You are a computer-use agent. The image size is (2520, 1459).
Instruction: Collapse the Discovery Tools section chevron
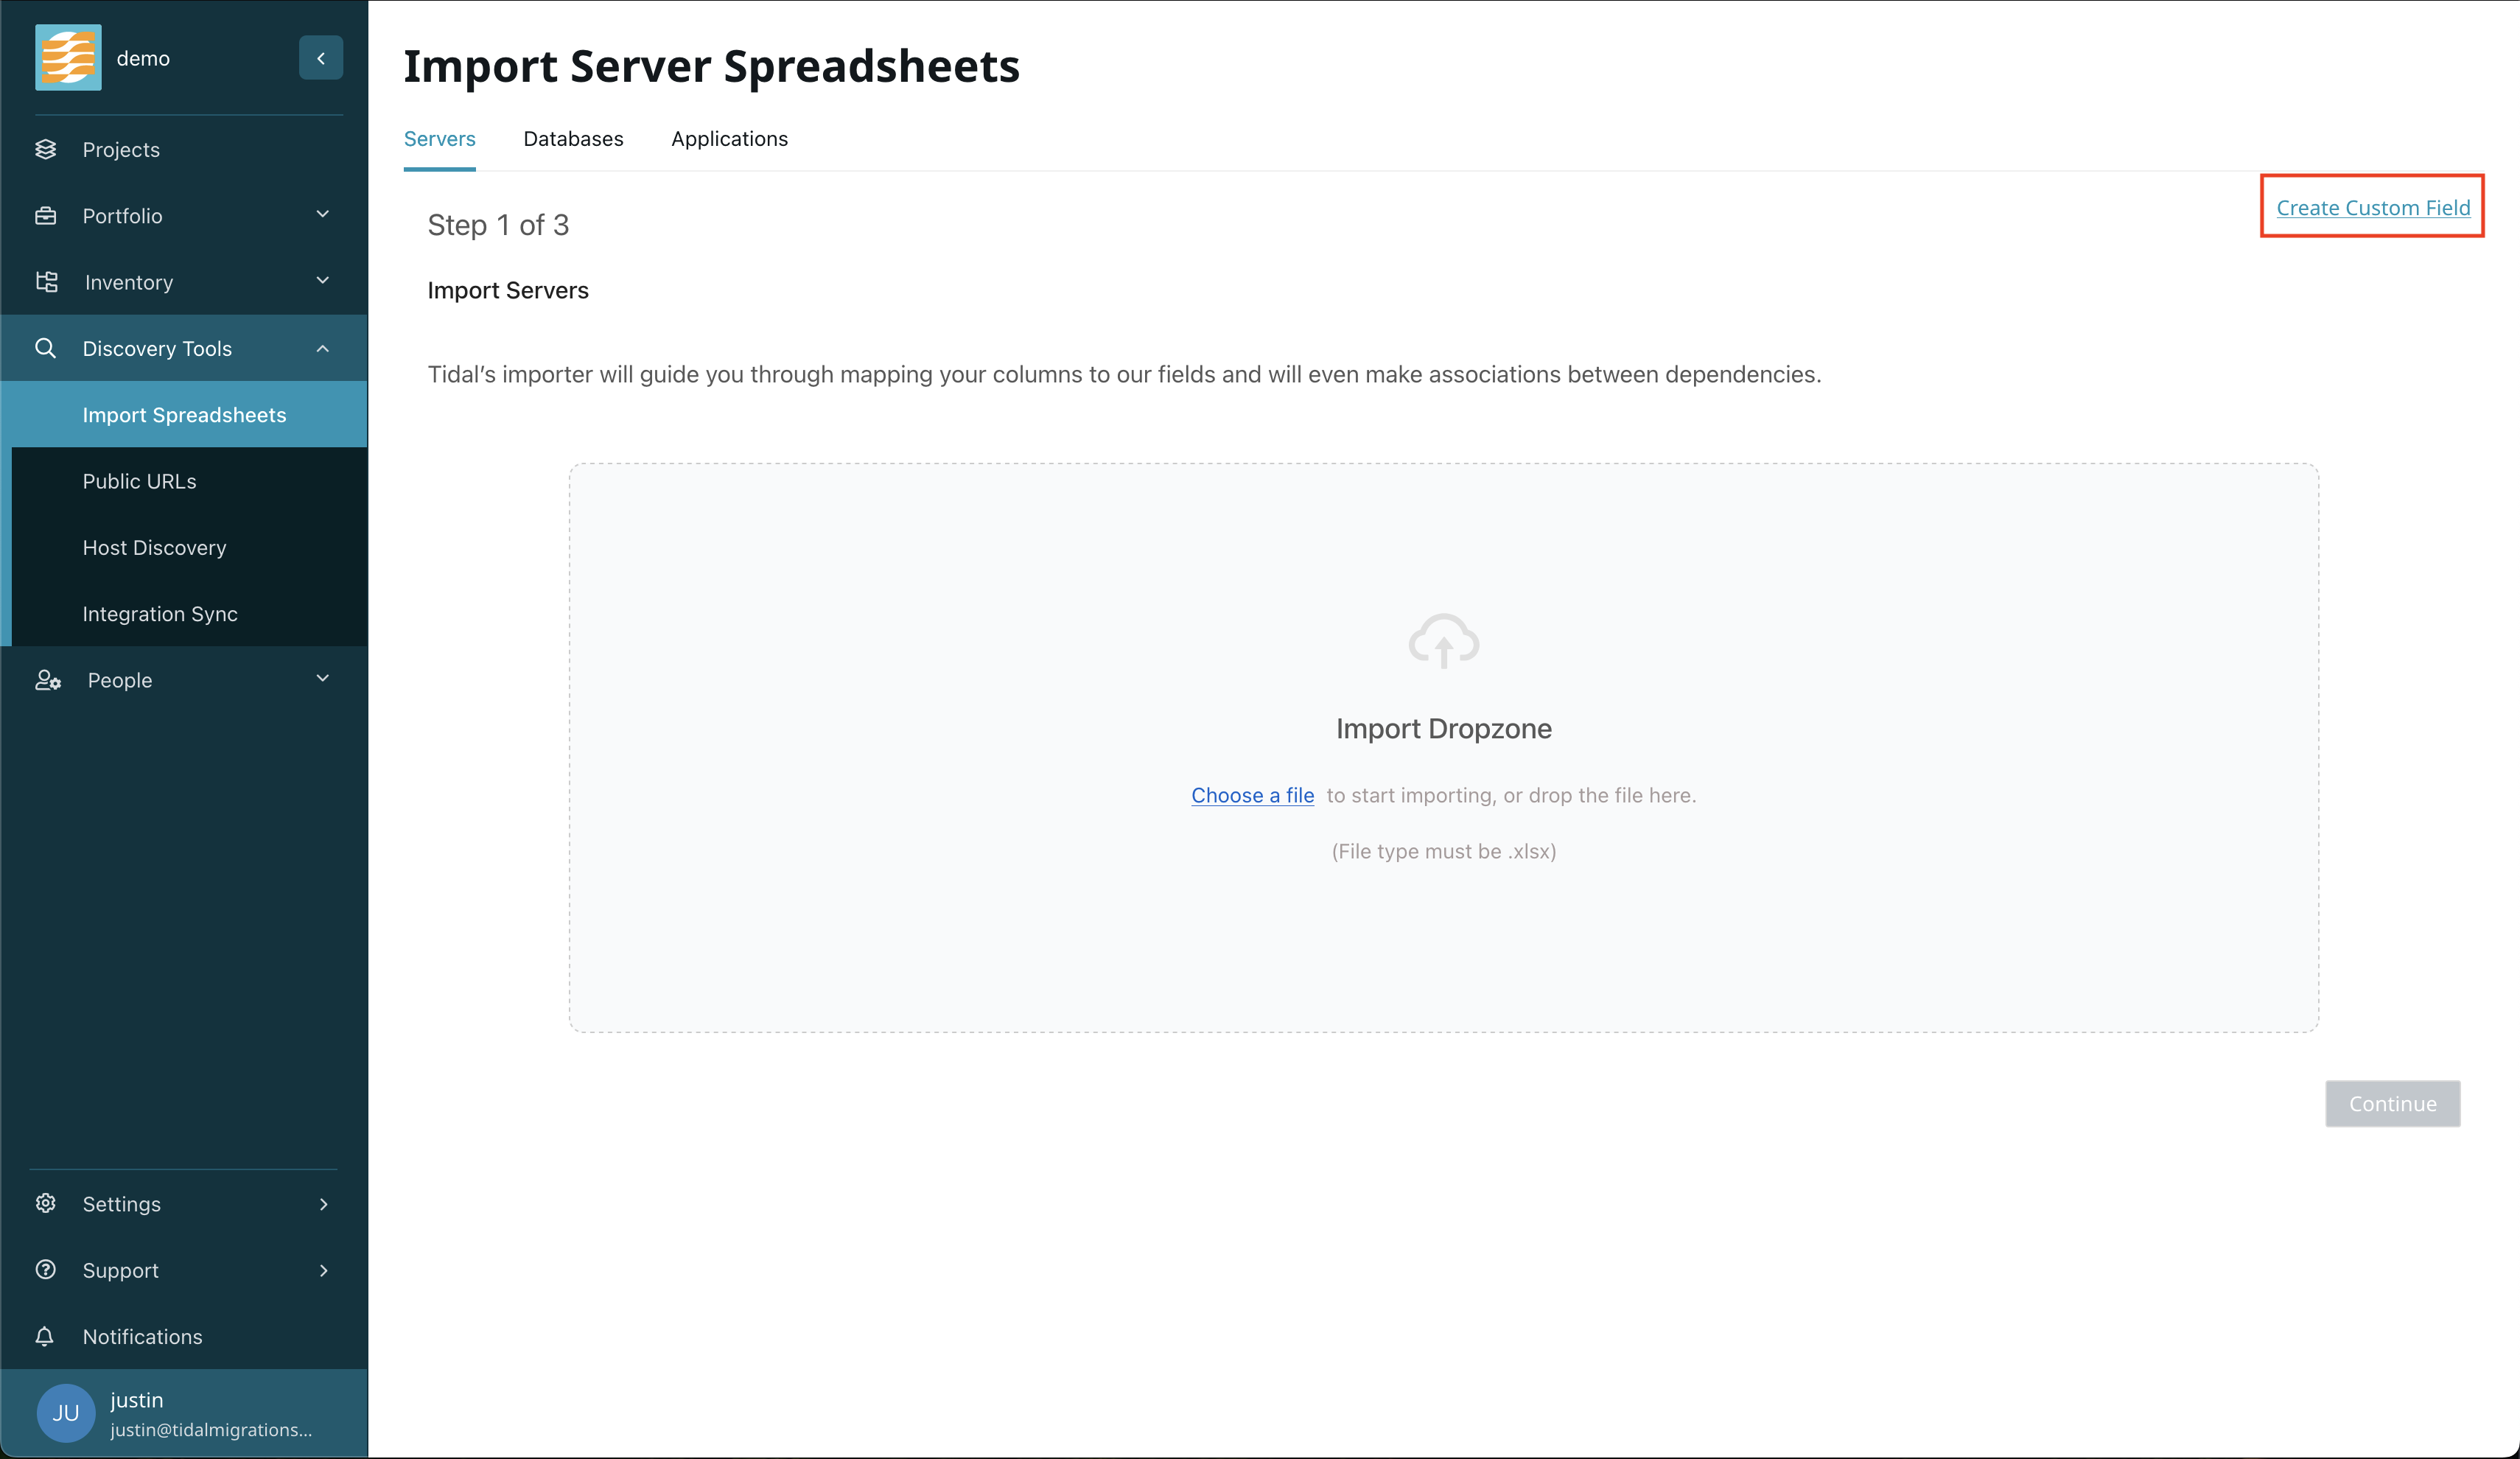(x=322, y=348)
